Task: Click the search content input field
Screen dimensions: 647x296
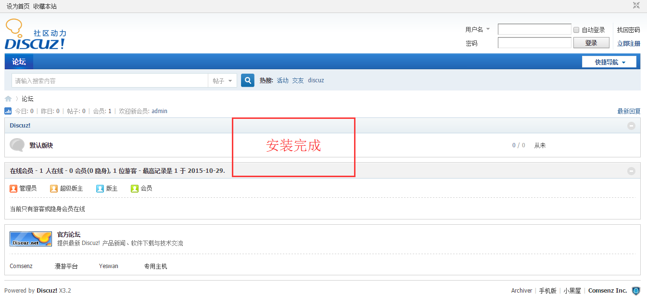Action: 110,81
